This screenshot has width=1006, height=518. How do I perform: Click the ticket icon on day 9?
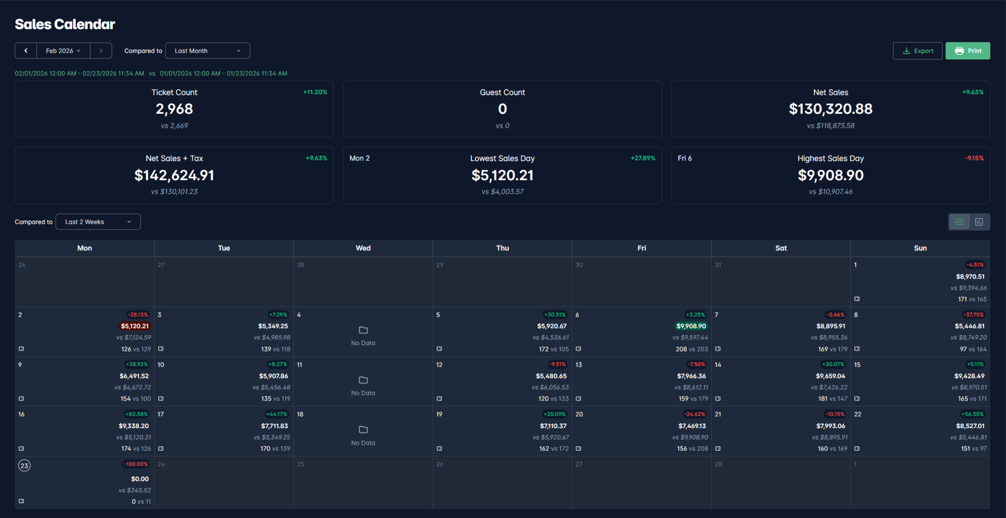pos(21,399)
